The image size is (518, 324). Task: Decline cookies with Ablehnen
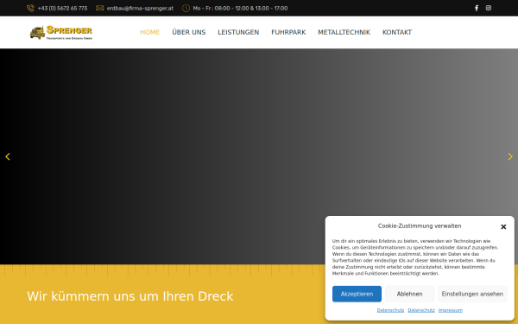[x=409, y=294]
